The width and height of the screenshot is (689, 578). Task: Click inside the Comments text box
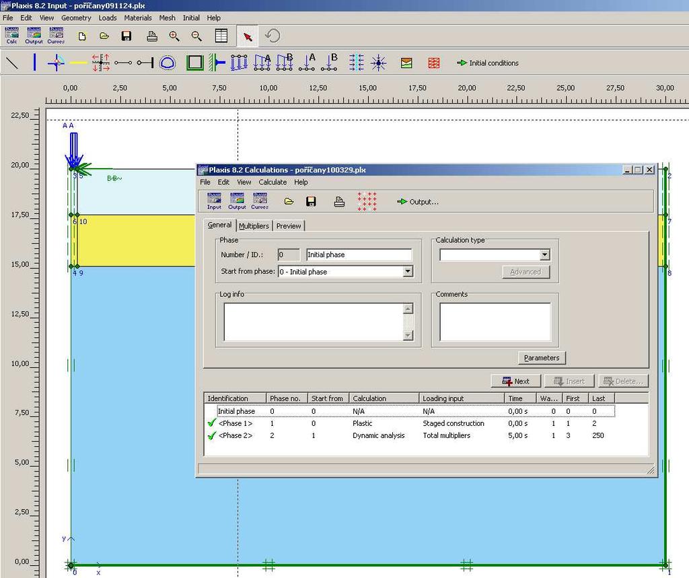click(x=495, y=322)
